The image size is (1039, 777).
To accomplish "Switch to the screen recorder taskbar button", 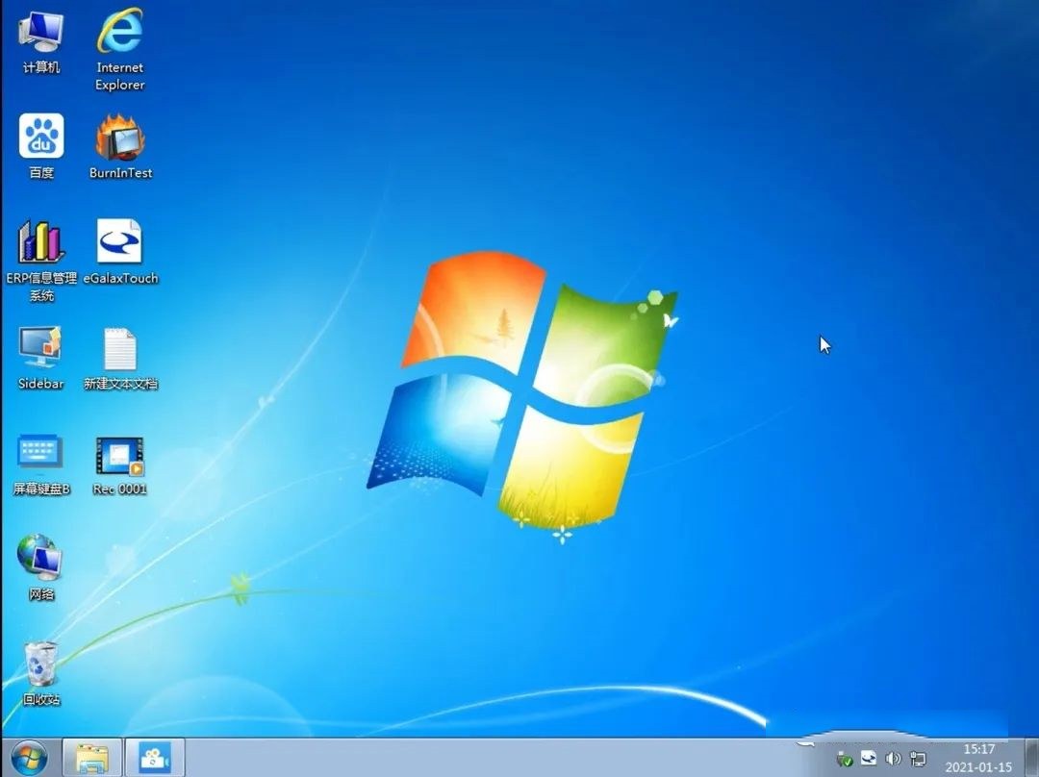I will (x=154, y=758).
